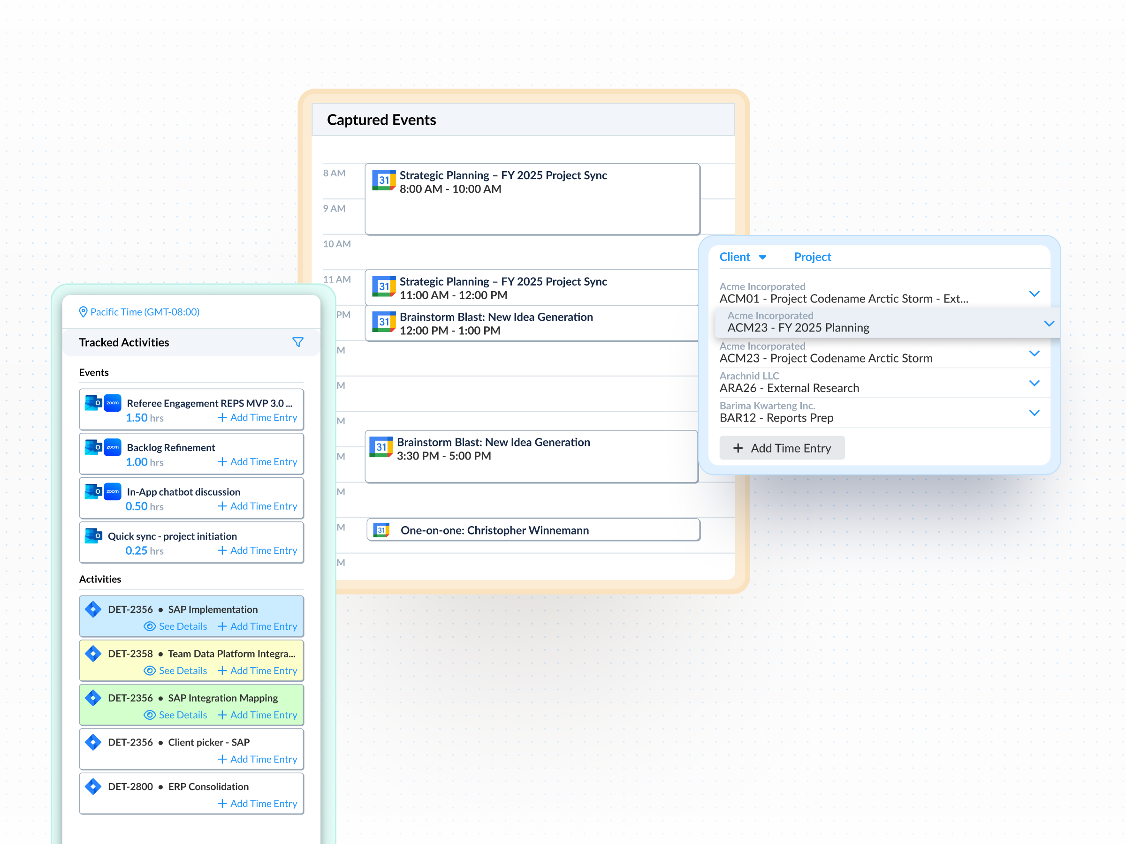
Task: Add Time Entry for In-App chatbot discussion
Action: (x=258, y=506)
